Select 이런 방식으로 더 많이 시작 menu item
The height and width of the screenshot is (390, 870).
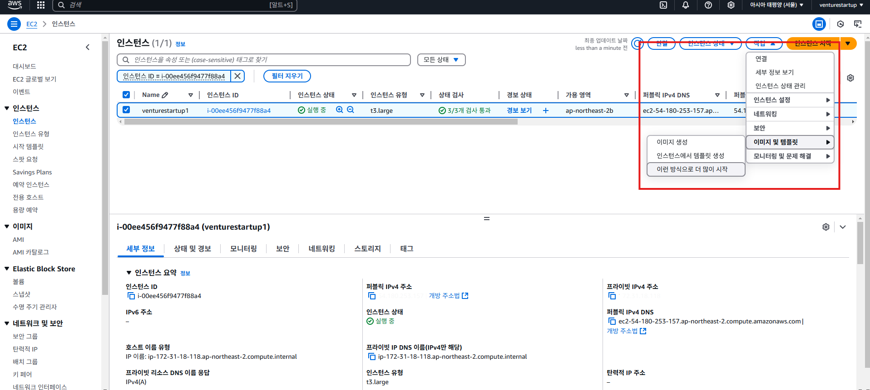click(x=696, y=169)
